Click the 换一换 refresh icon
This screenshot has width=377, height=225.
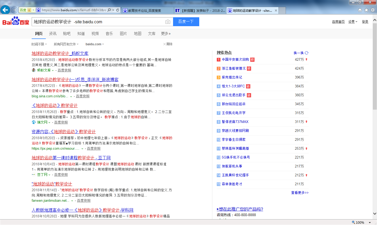307,53
